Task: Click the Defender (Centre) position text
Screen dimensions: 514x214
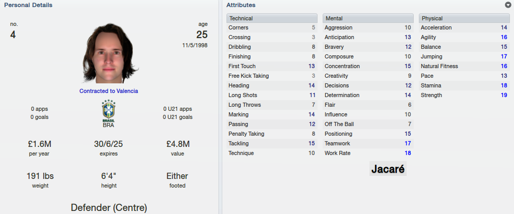Action: point(109,207)
